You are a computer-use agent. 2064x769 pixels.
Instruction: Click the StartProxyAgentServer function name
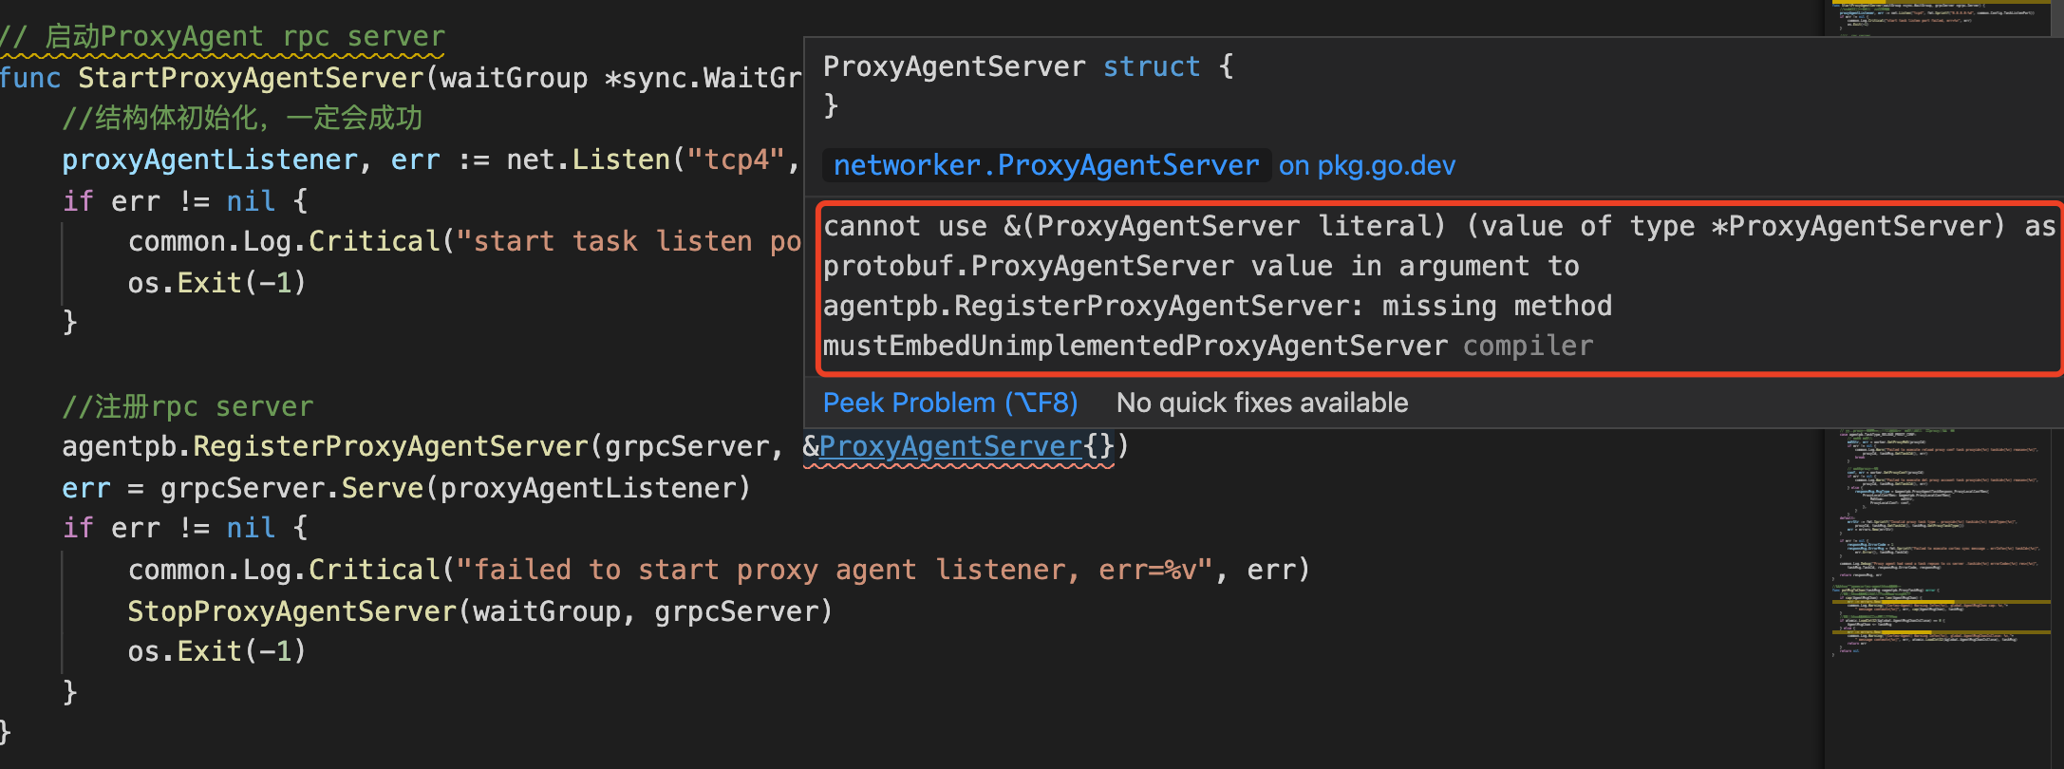coord(251,78)
